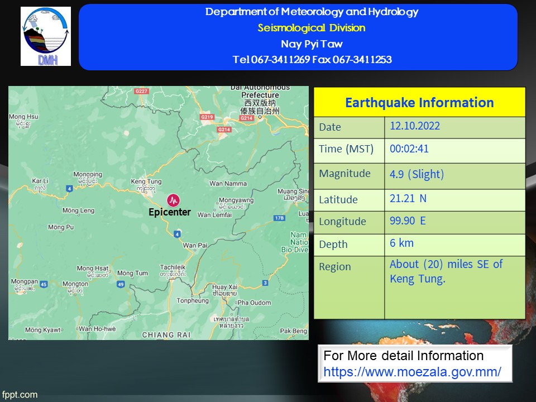This screenshot has height=402, width=536.
Task: Click Tonpheung on the map
Action: pyautogui.click(x=193, y=301)
